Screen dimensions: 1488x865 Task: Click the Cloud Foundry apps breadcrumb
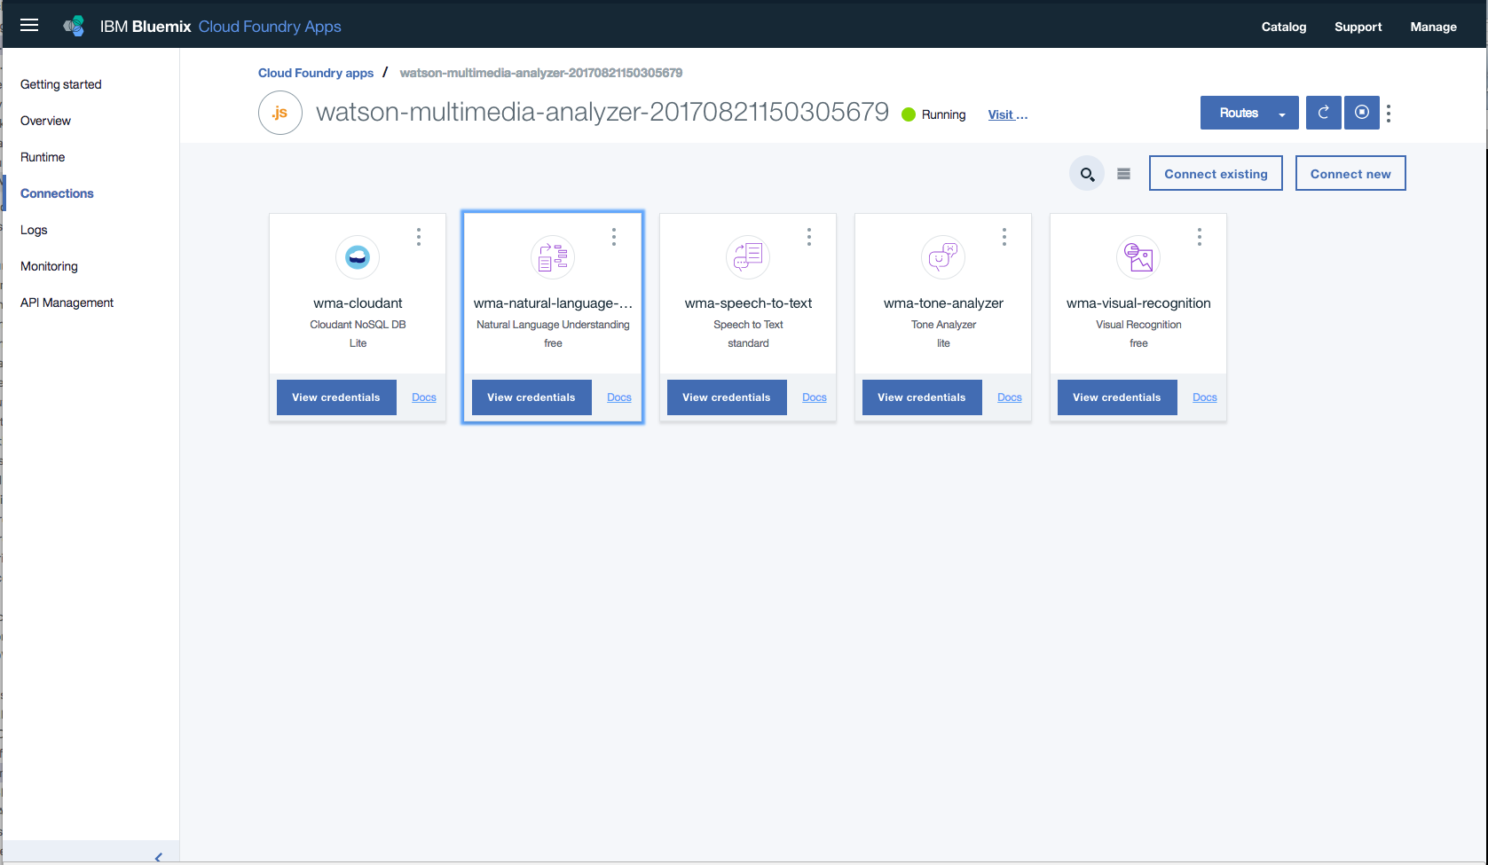point(316,73)
